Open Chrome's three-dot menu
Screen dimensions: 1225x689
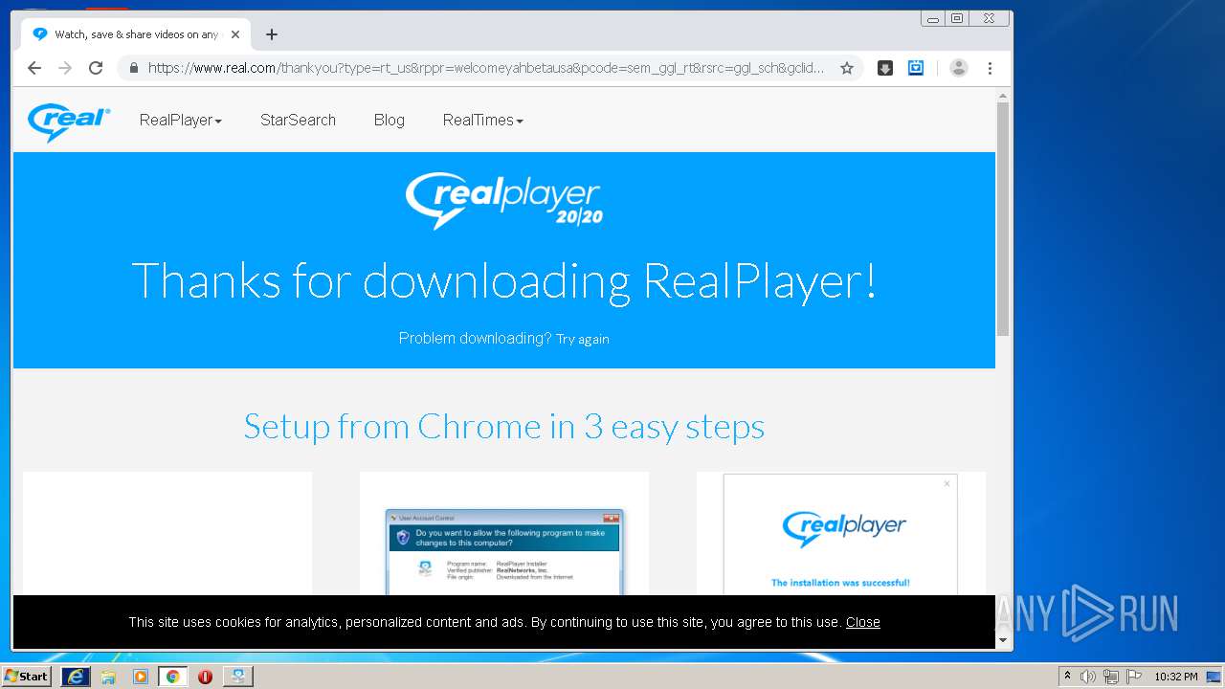click(x=990, y=68)
